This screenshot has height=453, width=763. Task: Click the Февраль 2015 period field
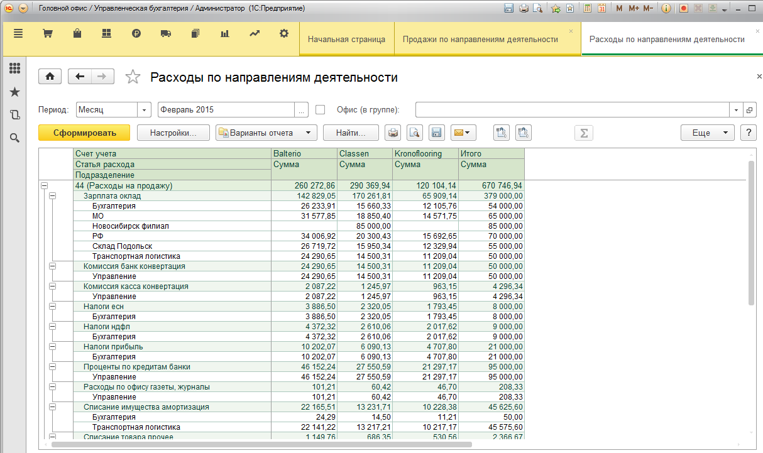[226, 109]
